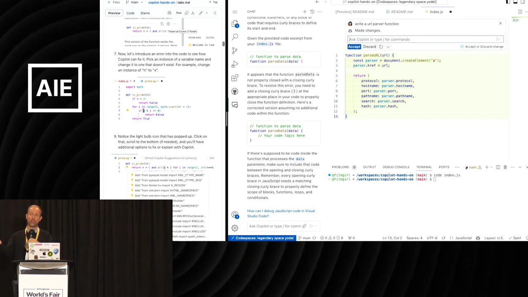Add a new terminal with the plus icon
The width and height of the screenshot is (528, 297).
pyautogui.click(x=486, y=167)
